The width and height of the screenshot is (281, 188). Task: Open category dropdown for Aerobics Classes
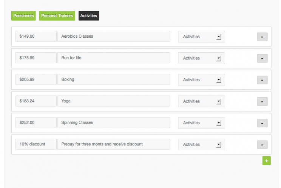tap(201, 37)
